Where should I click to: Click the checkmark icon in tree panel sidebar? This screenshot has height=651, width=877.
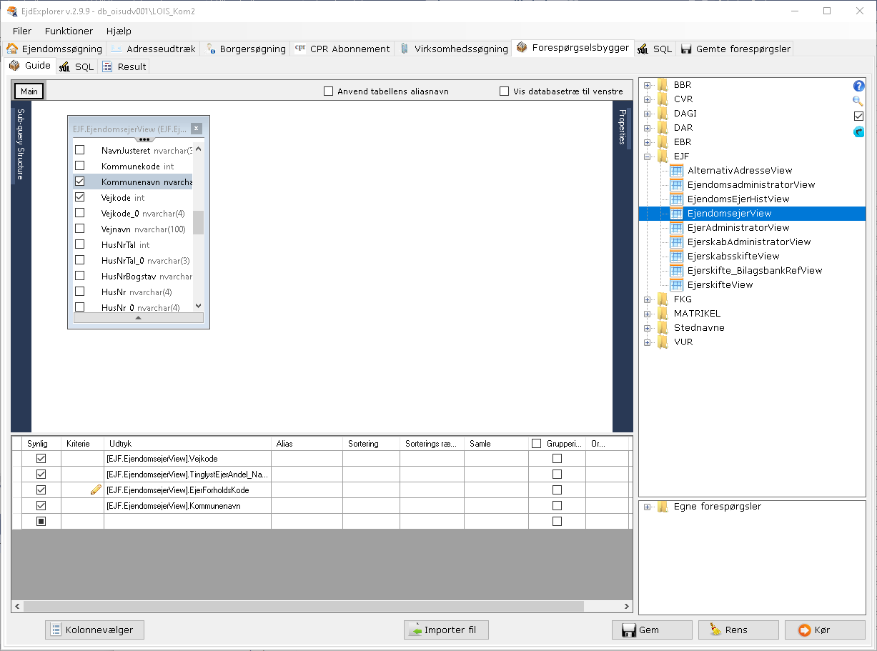[859, 116]
